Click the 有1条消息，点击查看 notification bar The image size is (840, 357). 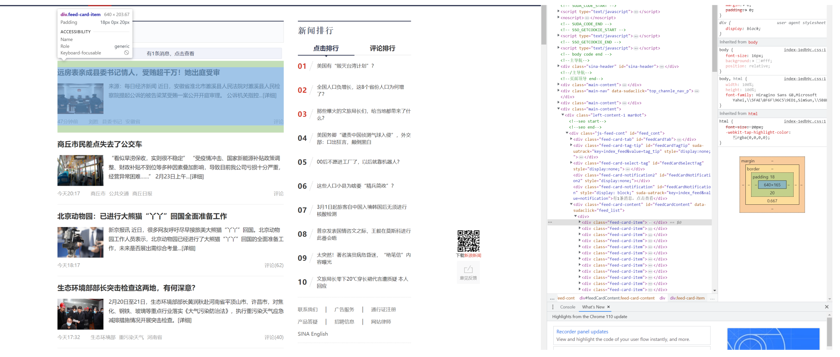(170, 54)
